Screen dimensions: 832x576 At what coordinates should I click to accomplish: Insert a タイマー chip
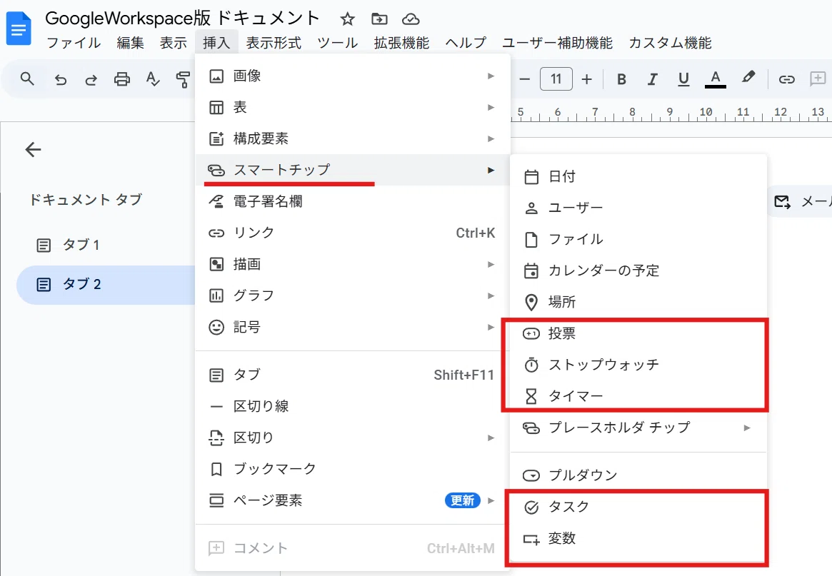pyautogui.click(x=638, y=395)
